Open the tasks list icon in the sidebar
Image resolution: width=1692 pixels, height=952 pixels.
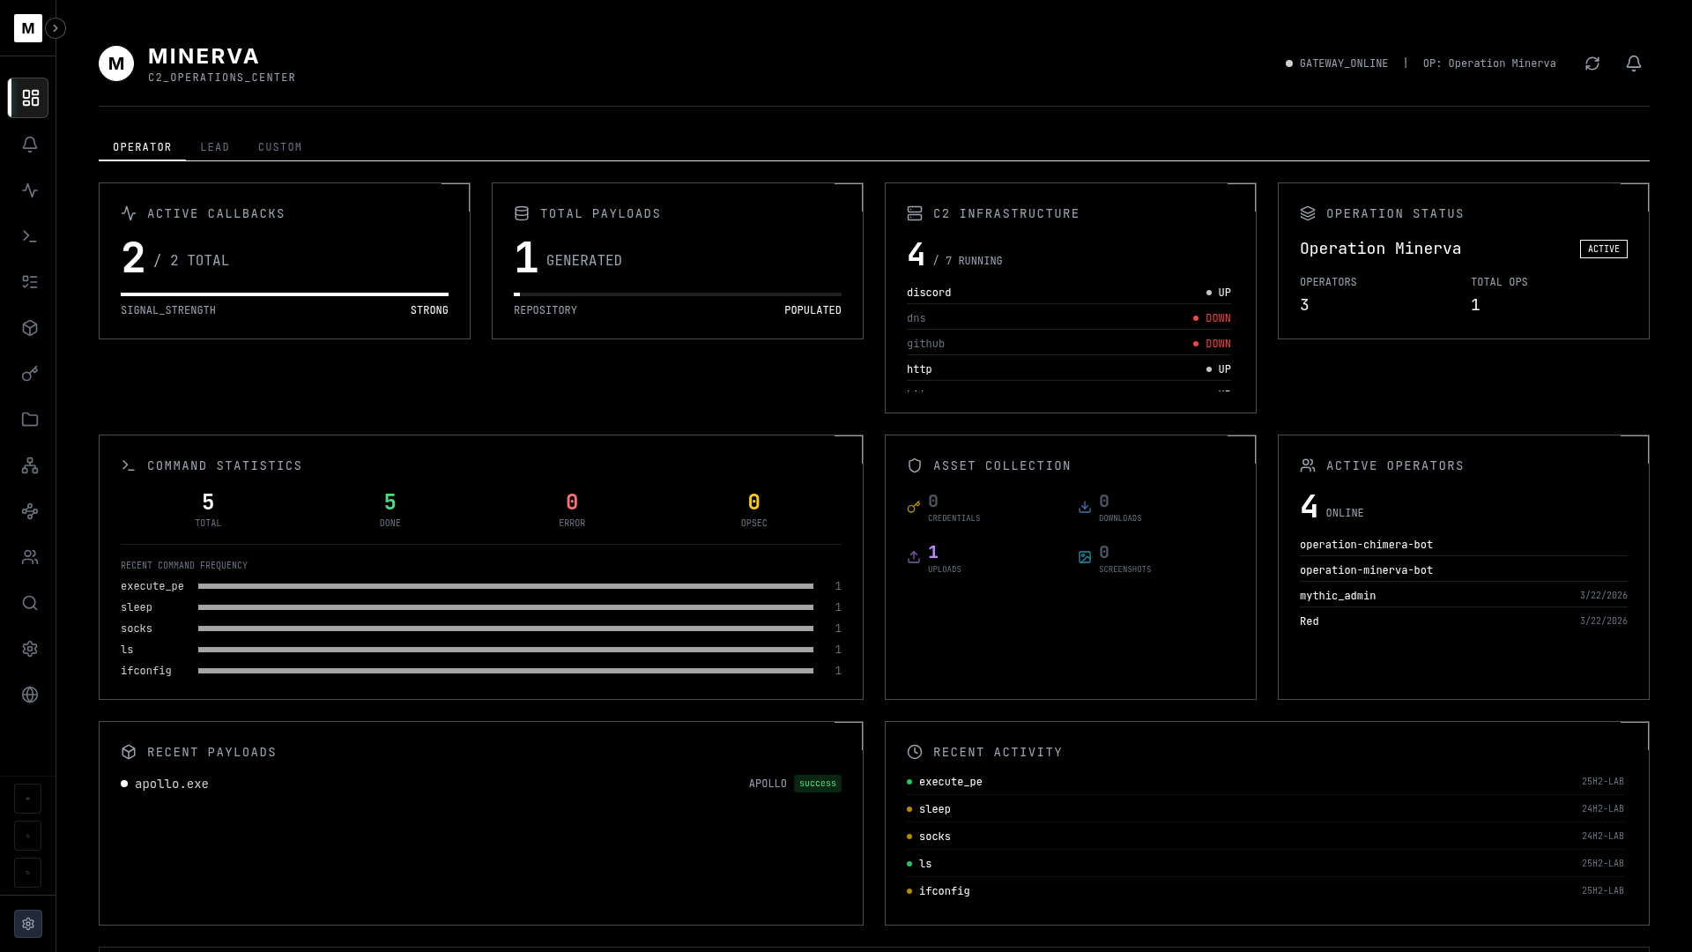click(29, 281)
